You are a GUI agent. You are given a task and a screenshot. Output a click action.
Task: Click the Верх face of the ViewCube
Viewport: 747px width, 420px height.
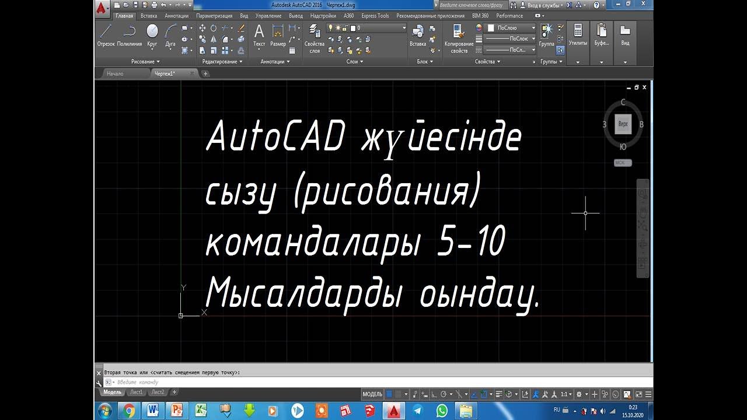[623, 124]
